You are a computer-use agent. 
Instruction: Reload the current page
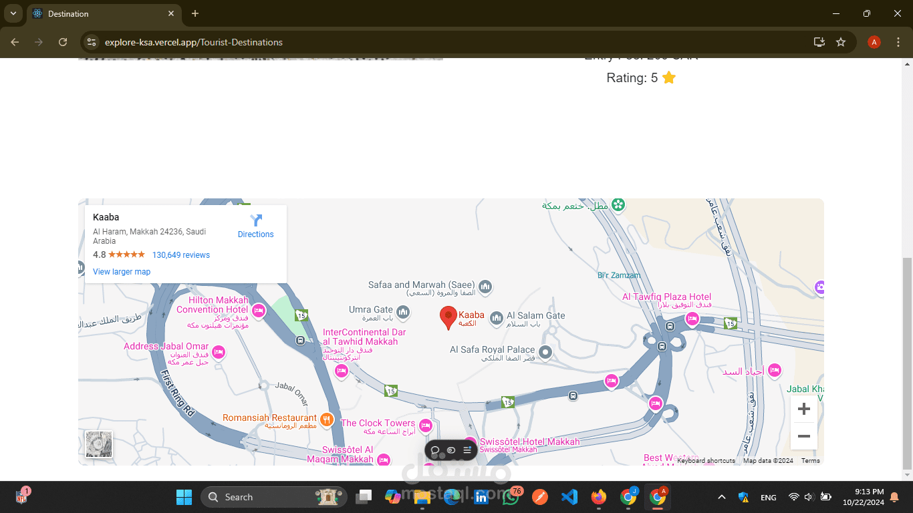click(x=63, y=42)
